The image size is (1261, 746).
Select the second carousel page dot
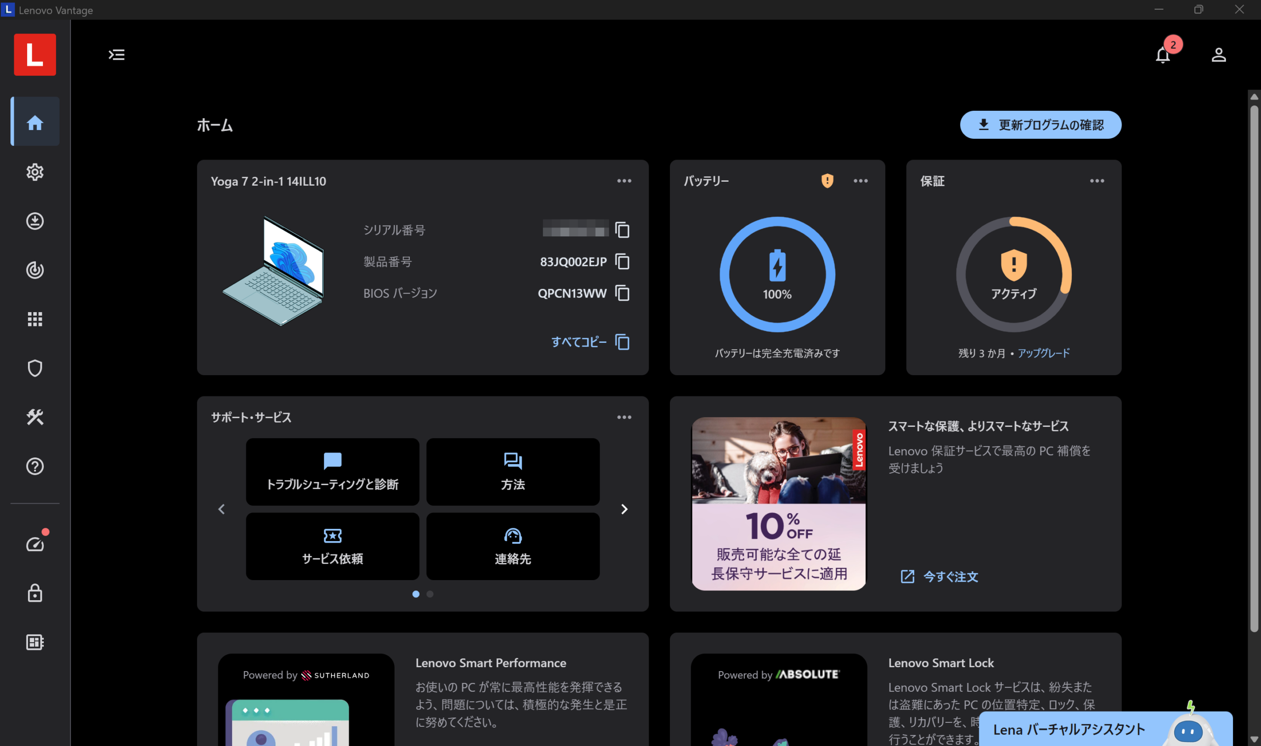click(430, 594)
